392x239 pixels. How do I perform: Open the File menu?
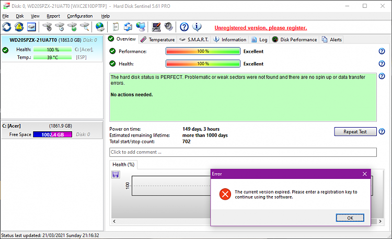click(6, 16)
